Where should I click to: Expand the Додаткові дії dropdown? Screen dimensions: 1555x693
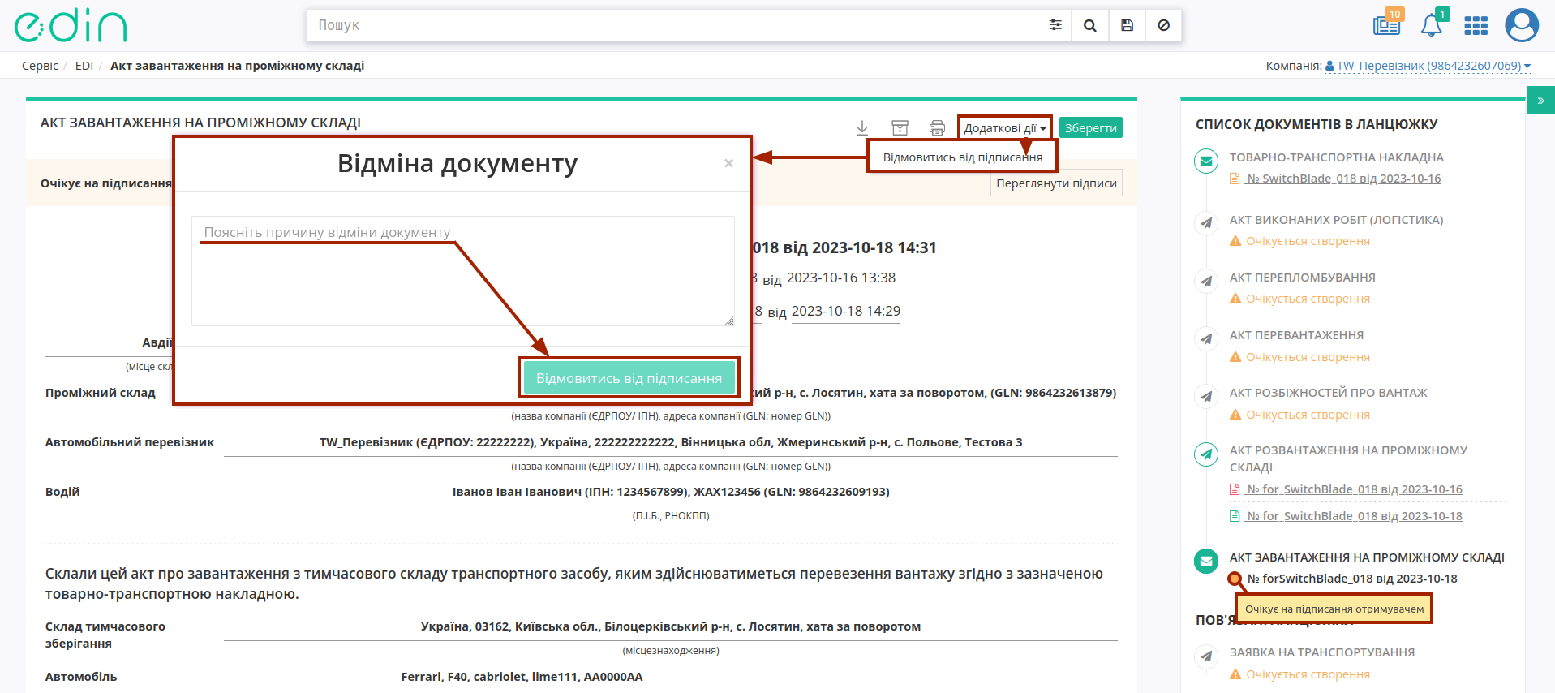pos(1005,127)
